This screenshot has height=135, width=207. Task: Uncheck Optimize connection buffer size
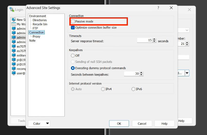(73, 28)
